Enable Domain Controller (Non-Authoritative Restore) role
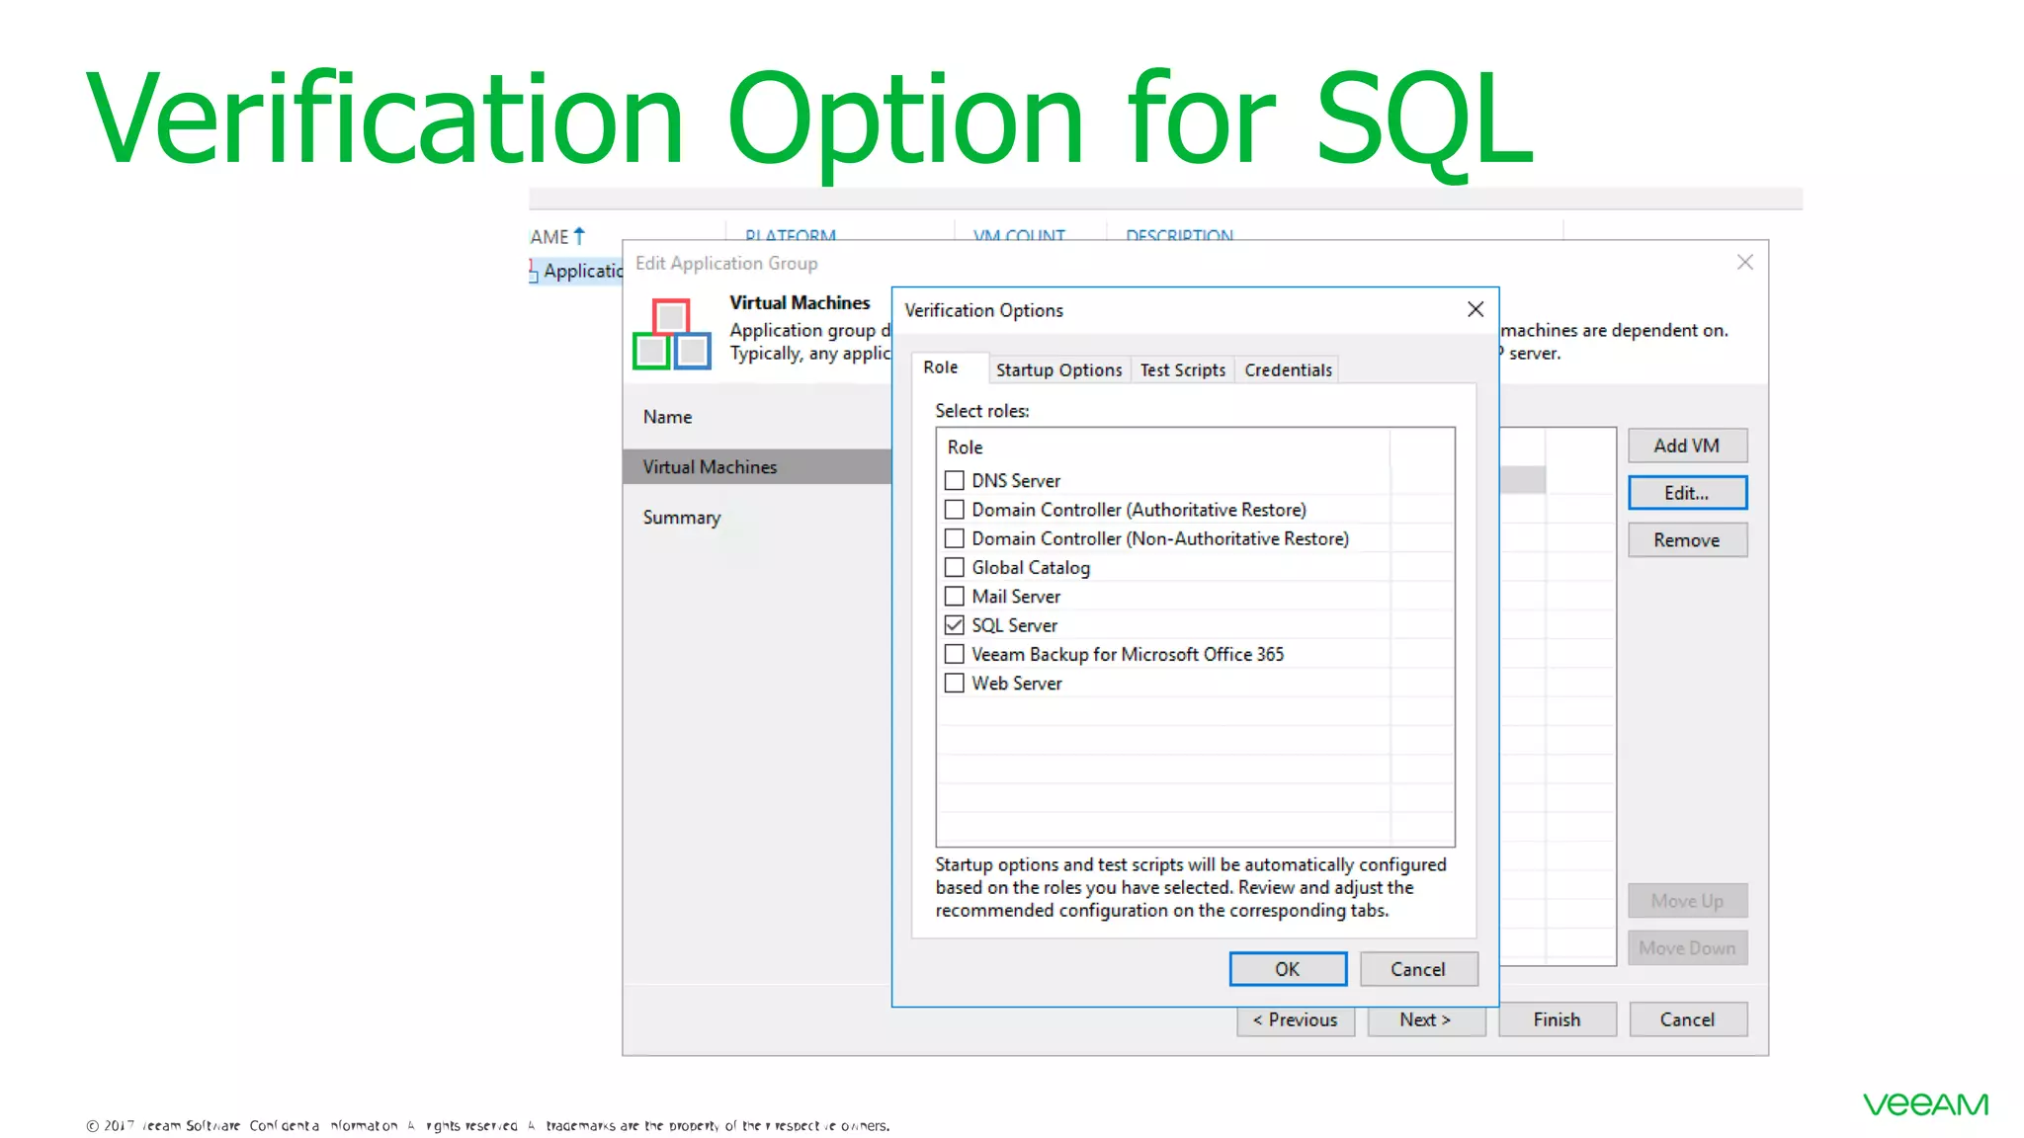 tap(954, 538)
